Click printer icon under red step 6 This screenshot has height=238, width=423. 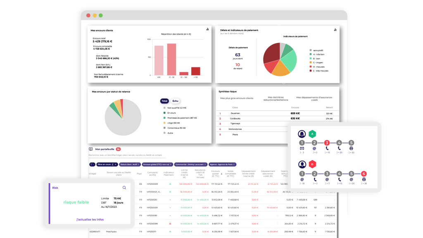[x=364, y=179]
